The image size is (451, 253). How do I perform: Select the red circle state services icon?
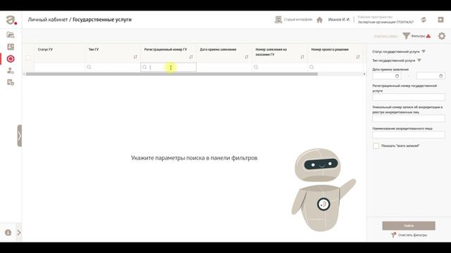coord(11,59)
